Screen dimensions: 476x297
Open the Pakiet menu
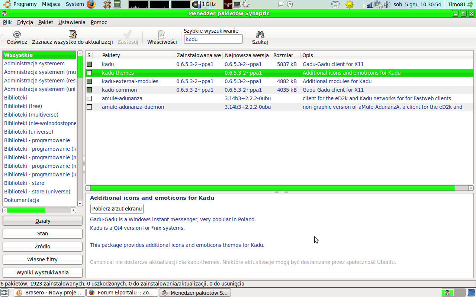tap(46, 22)
